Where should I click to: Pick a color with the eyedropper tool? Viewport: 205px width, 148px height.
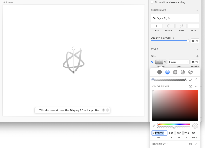(x=154, y=126)
